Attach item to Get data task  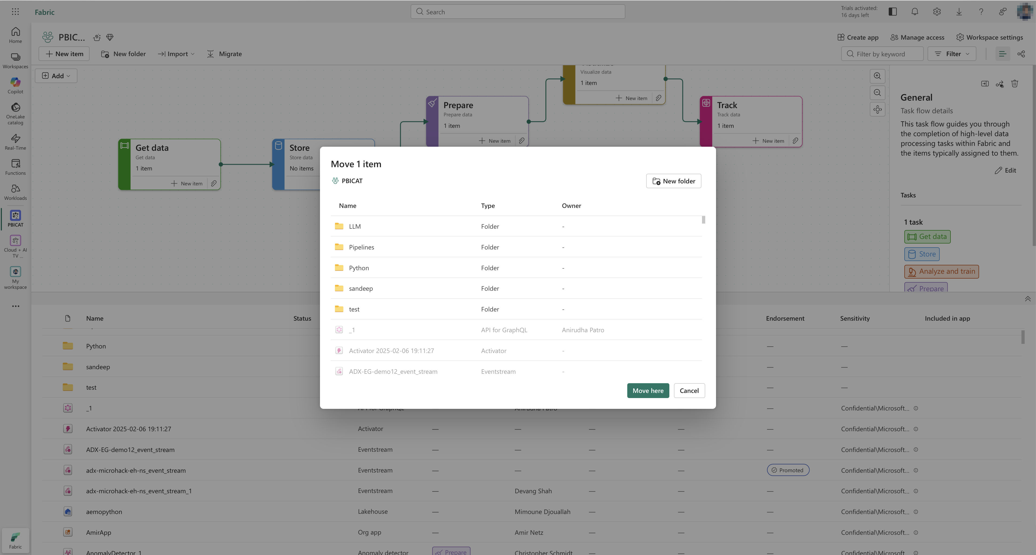[214, 183]
